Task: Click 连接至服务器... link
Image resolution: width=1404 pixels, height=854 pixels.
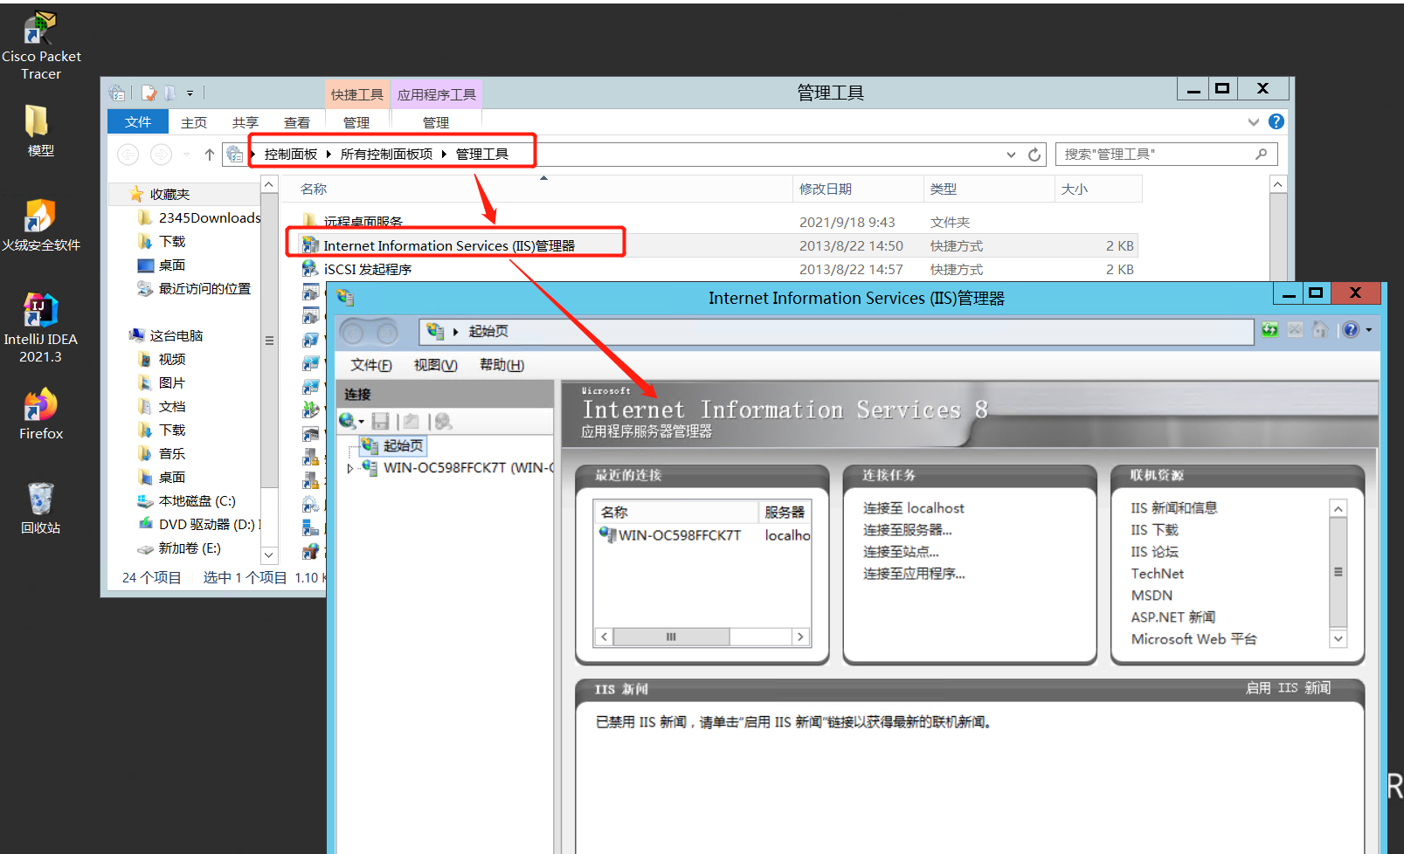Action: click(x=908, y=530)
